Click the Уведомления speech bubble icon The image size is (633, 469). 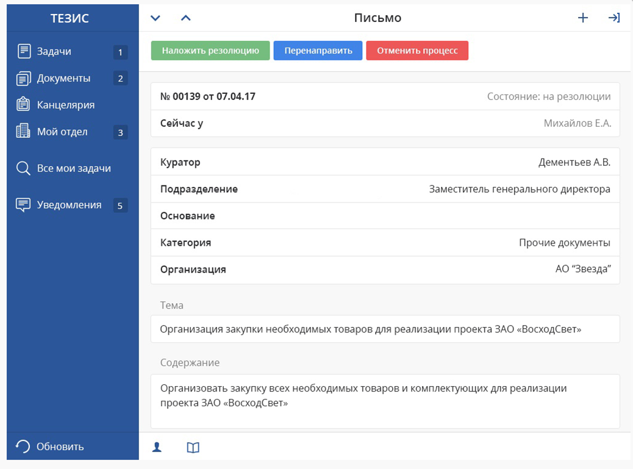[23, 205]
